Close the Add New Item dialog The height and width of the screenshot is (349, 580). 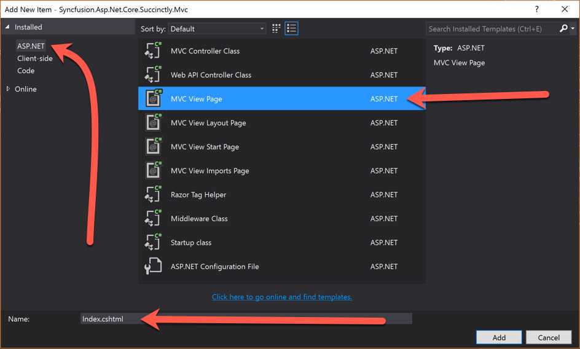565,9
